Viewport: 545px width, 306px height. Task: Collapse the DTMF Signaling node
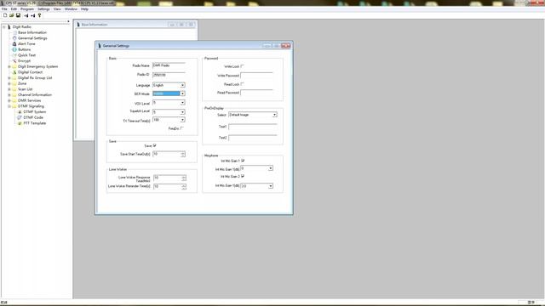click(x=9, y=106)
